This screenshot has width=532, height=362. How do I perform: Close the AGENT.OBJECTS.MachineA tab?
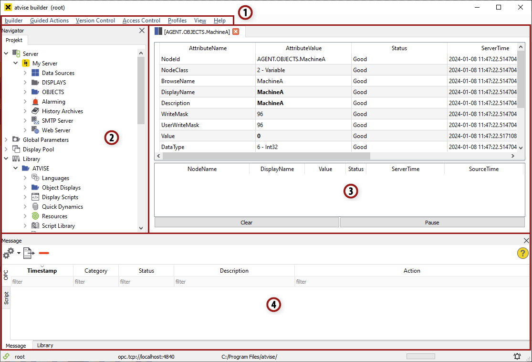tap(236, 32)
